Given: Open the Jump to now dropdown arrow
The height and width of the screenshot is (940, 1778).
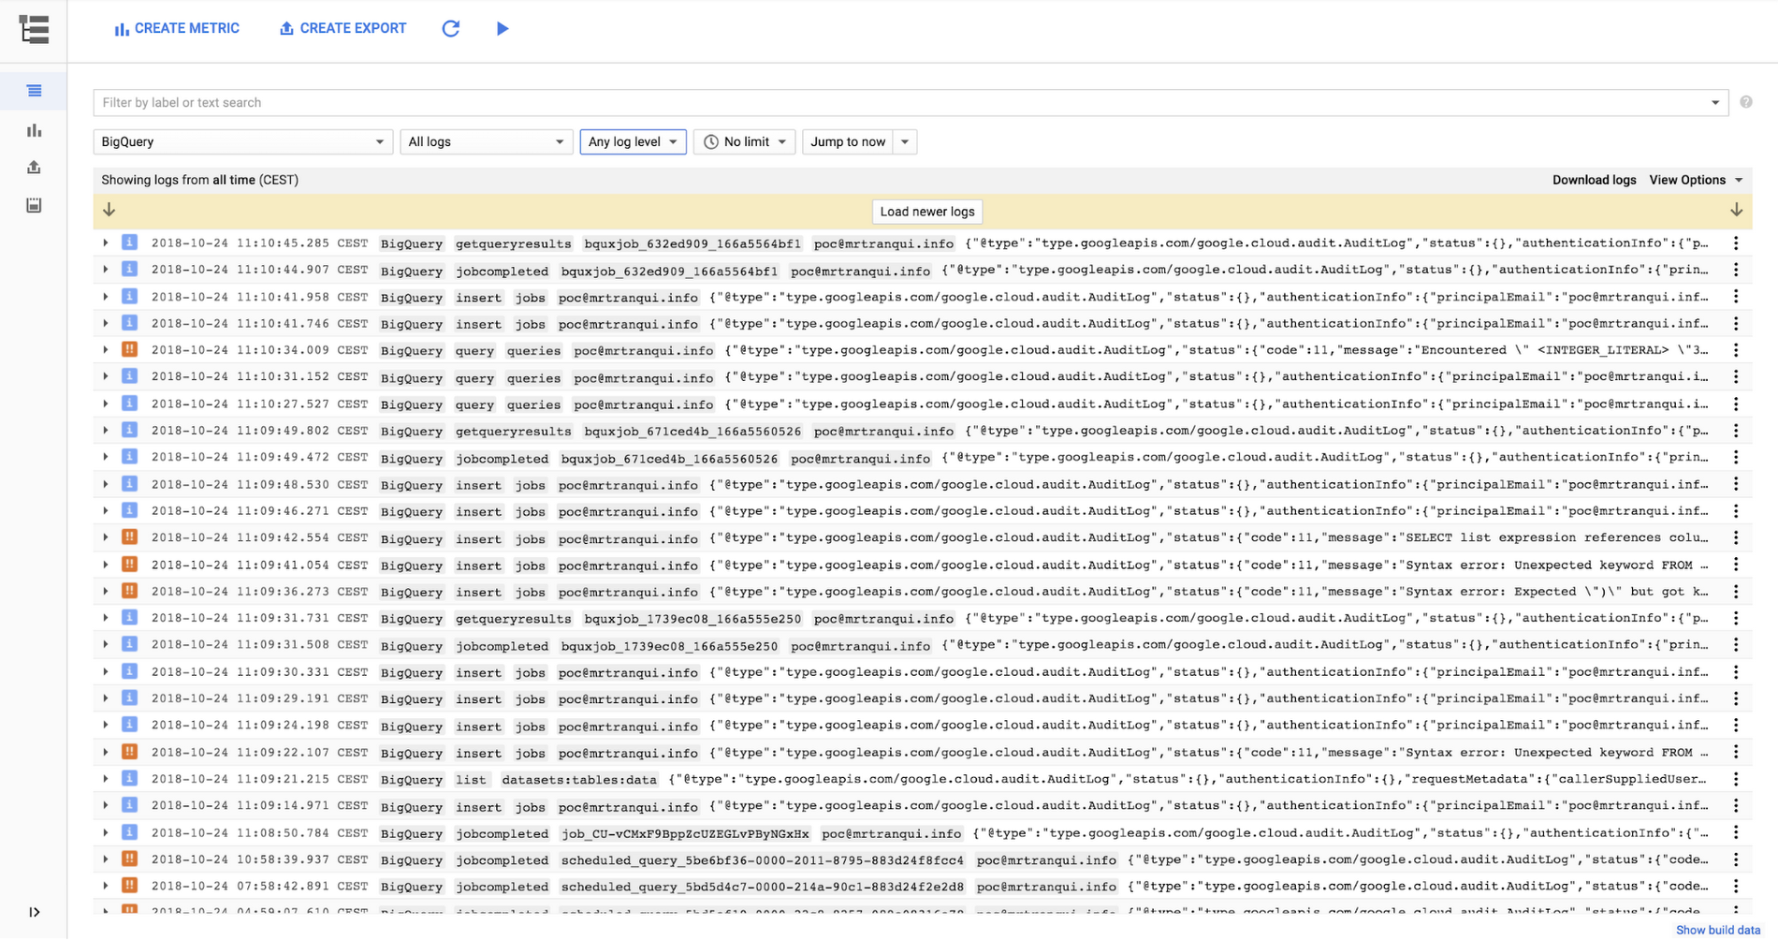Looking at the screenshot, I should pos(905,141).
